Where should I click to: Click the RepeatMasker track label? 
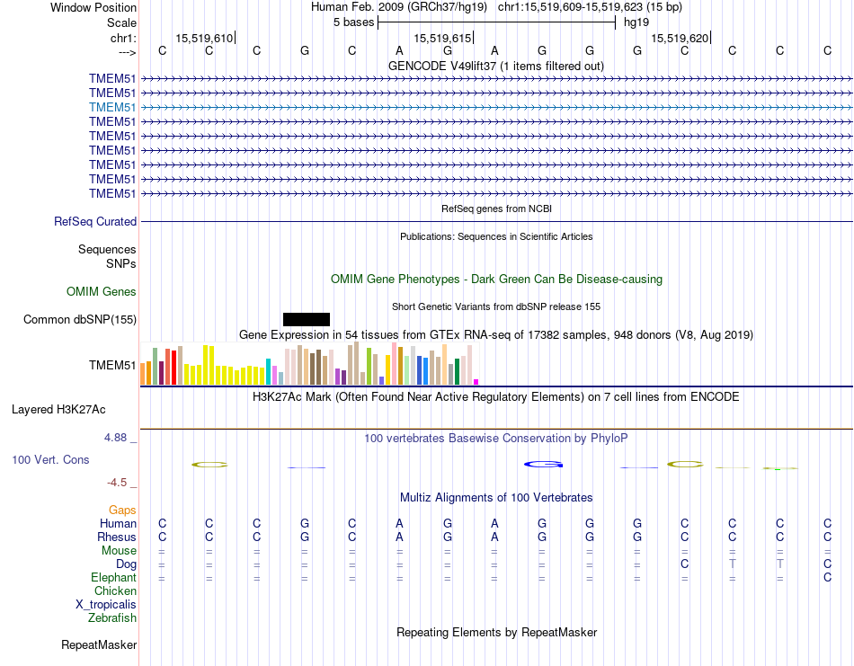coord(99,644)
